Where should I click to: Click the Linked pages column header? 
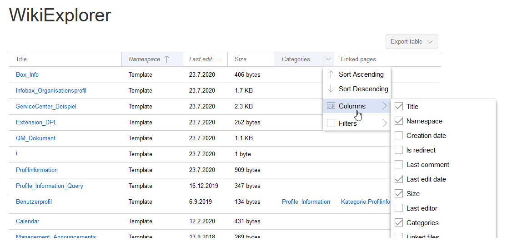coord(387,59)
